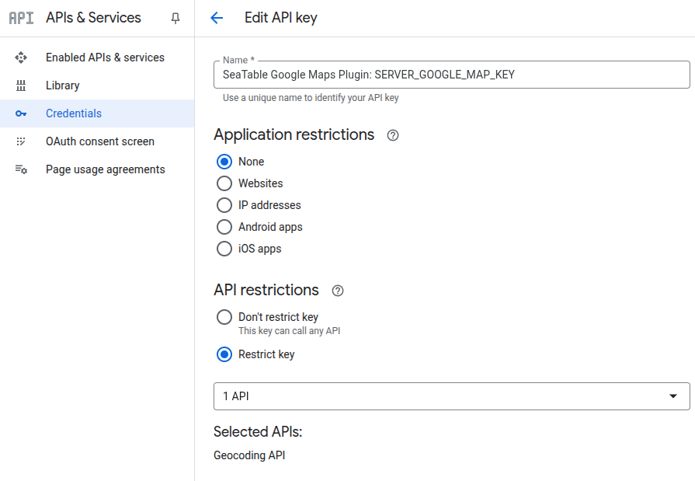Select the Websites restriction option

click(x=224, y=183)
